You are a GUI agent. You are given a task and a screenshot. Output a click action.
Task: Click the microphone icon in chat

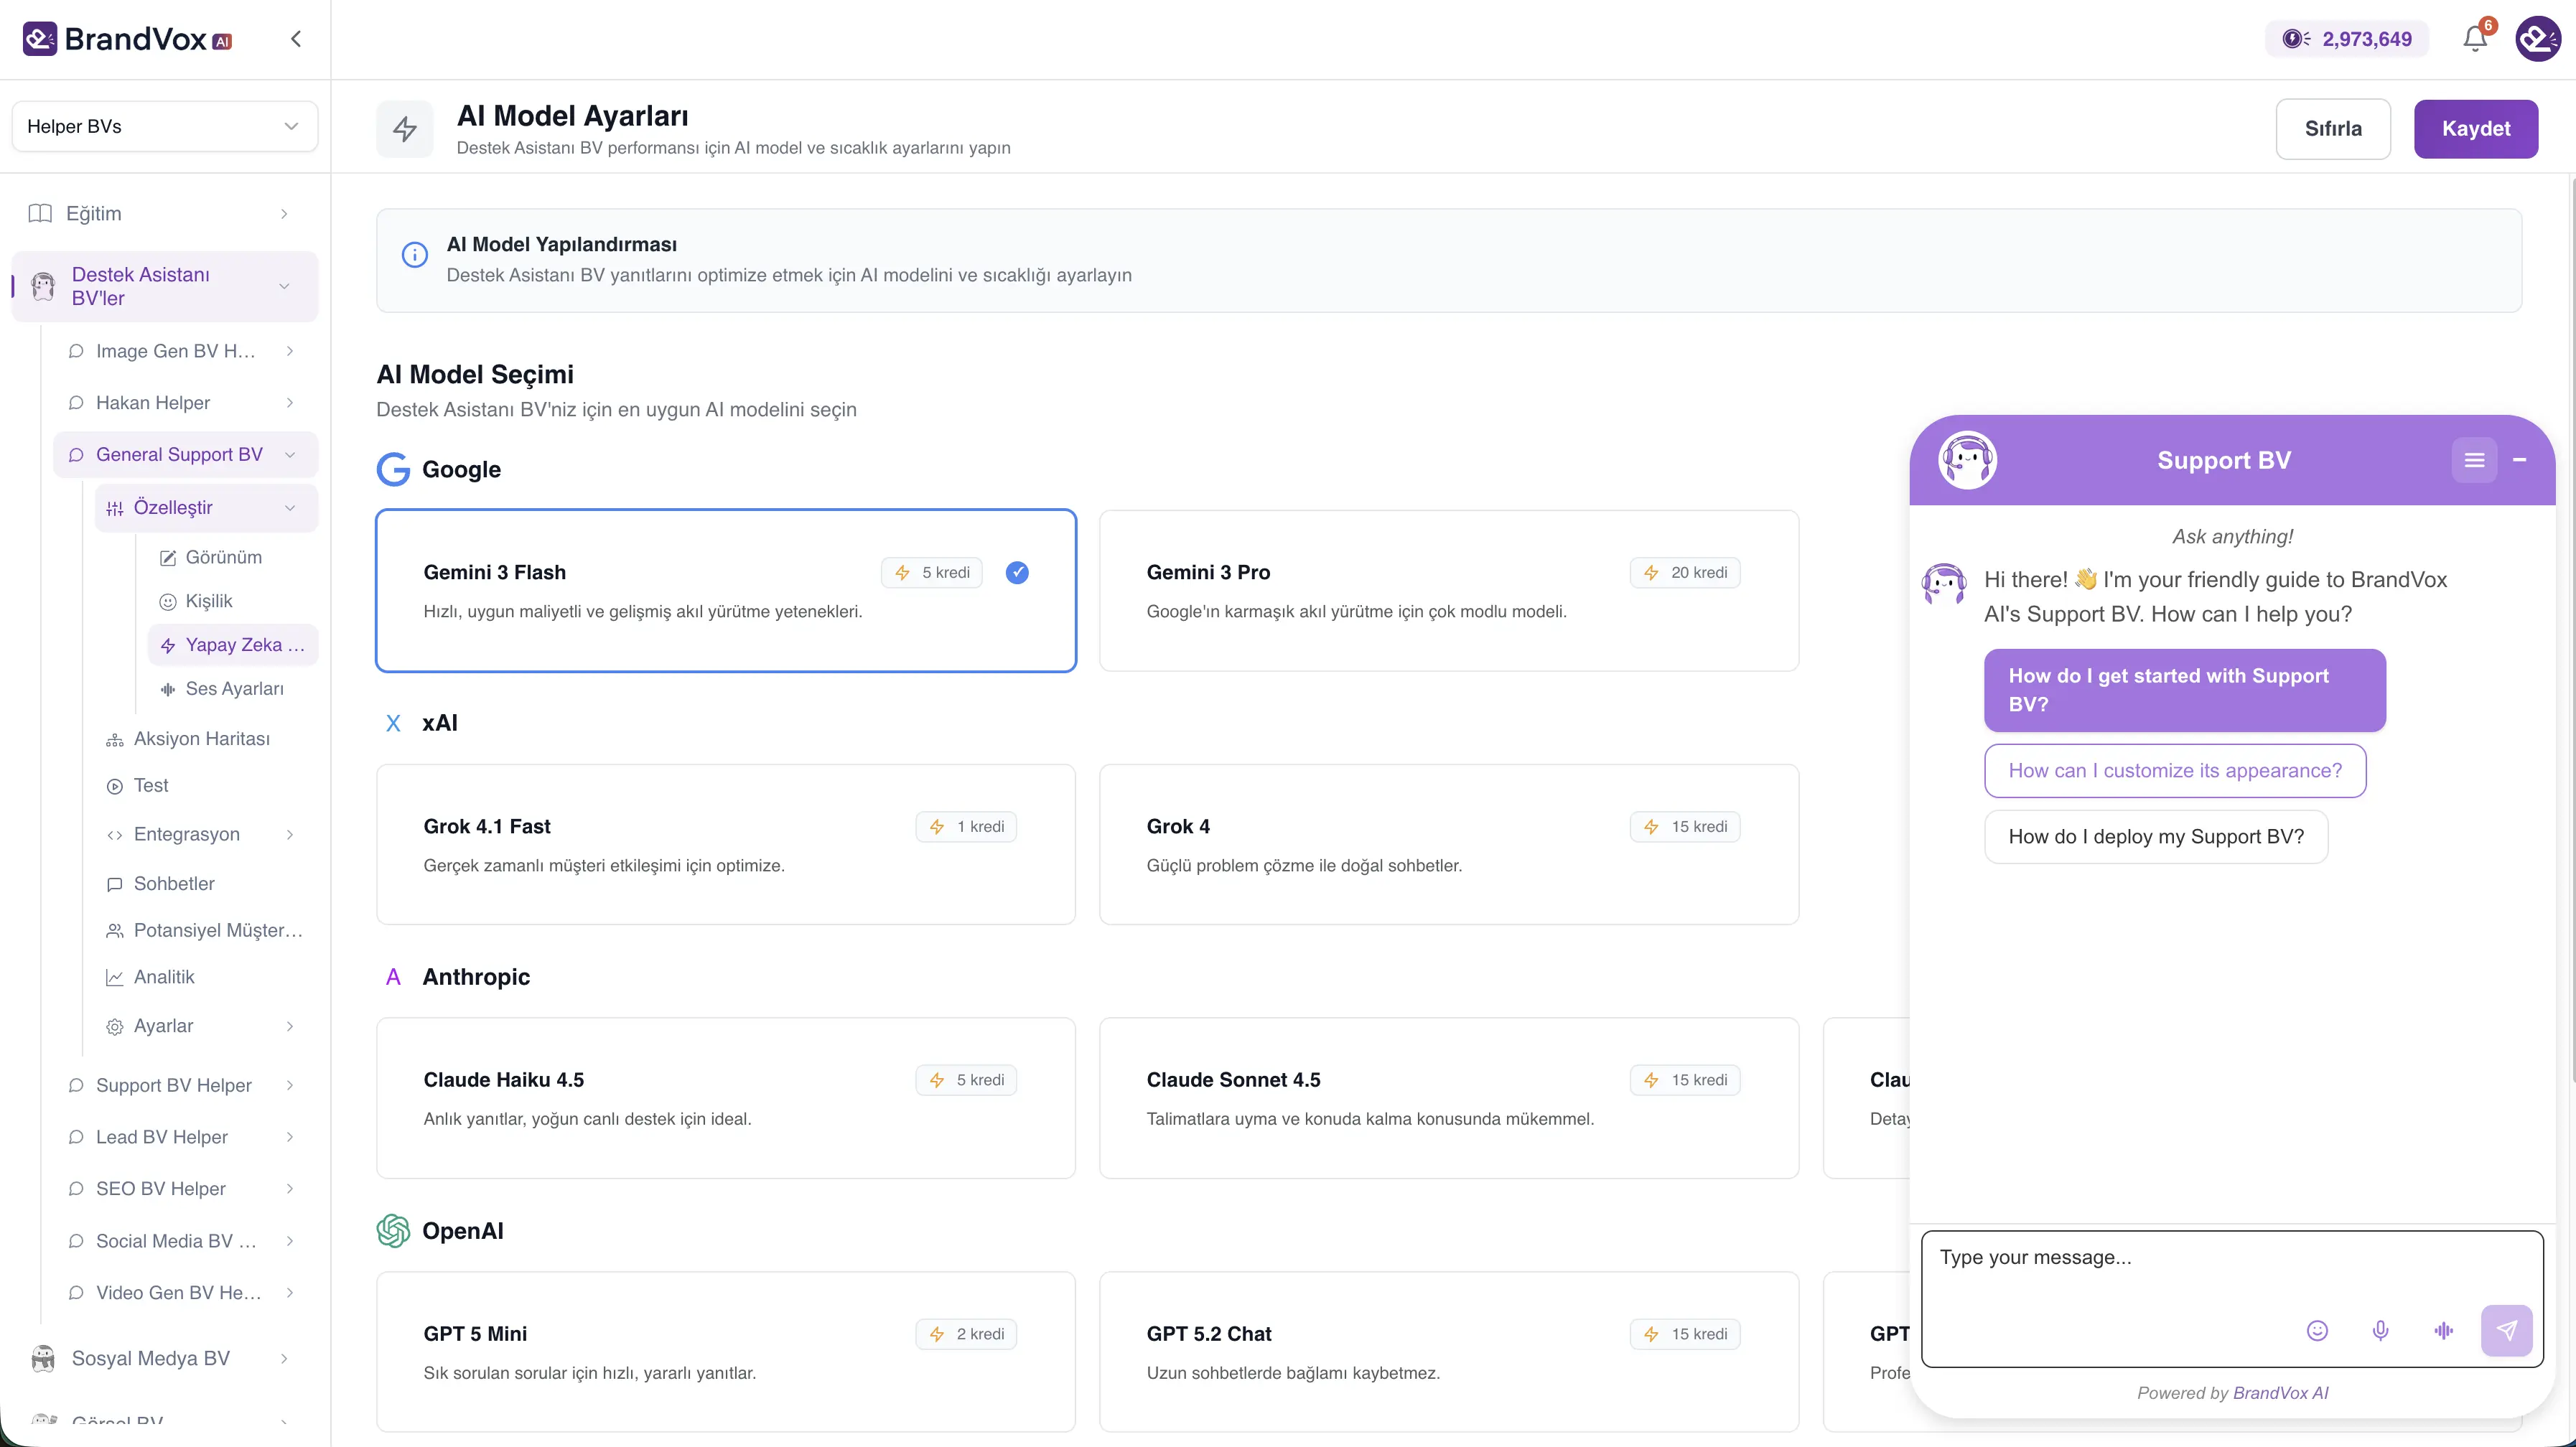coord(2380,1330)
